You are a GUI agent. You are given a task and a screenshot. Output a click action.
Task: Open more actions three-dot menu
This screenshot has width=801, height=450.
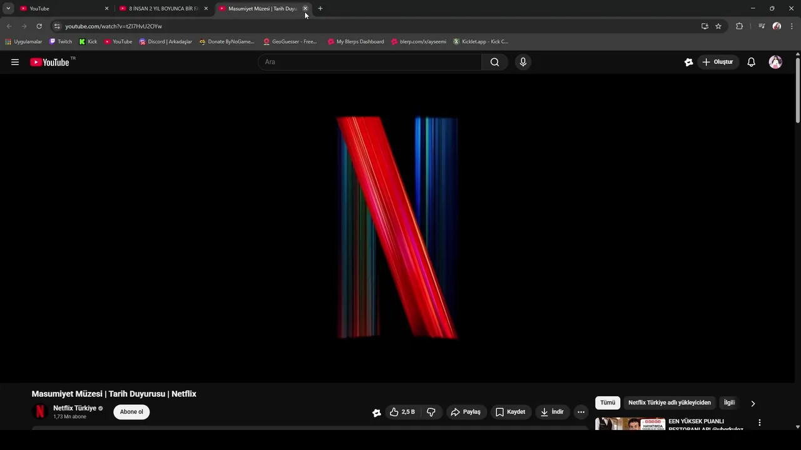point(581,412)
